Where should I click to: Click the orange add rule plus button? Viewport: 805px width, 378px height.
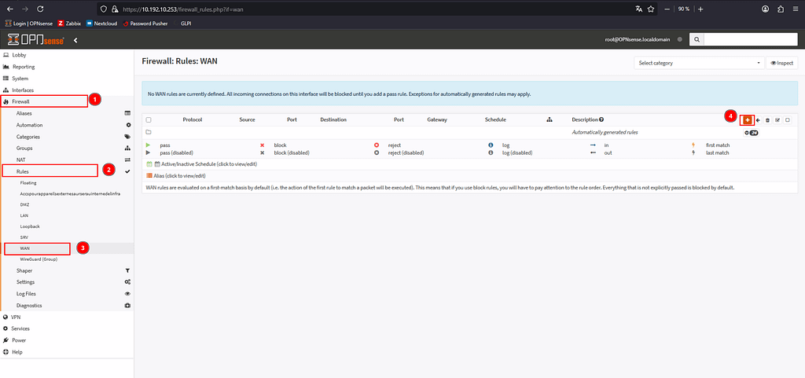[x=748, y=119]
